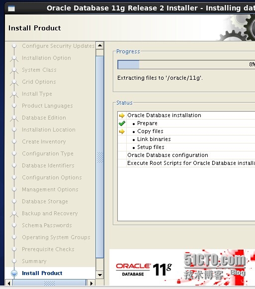255x289 pixels.
Task: Click the progress percentage value
Action: coord(252,64)
